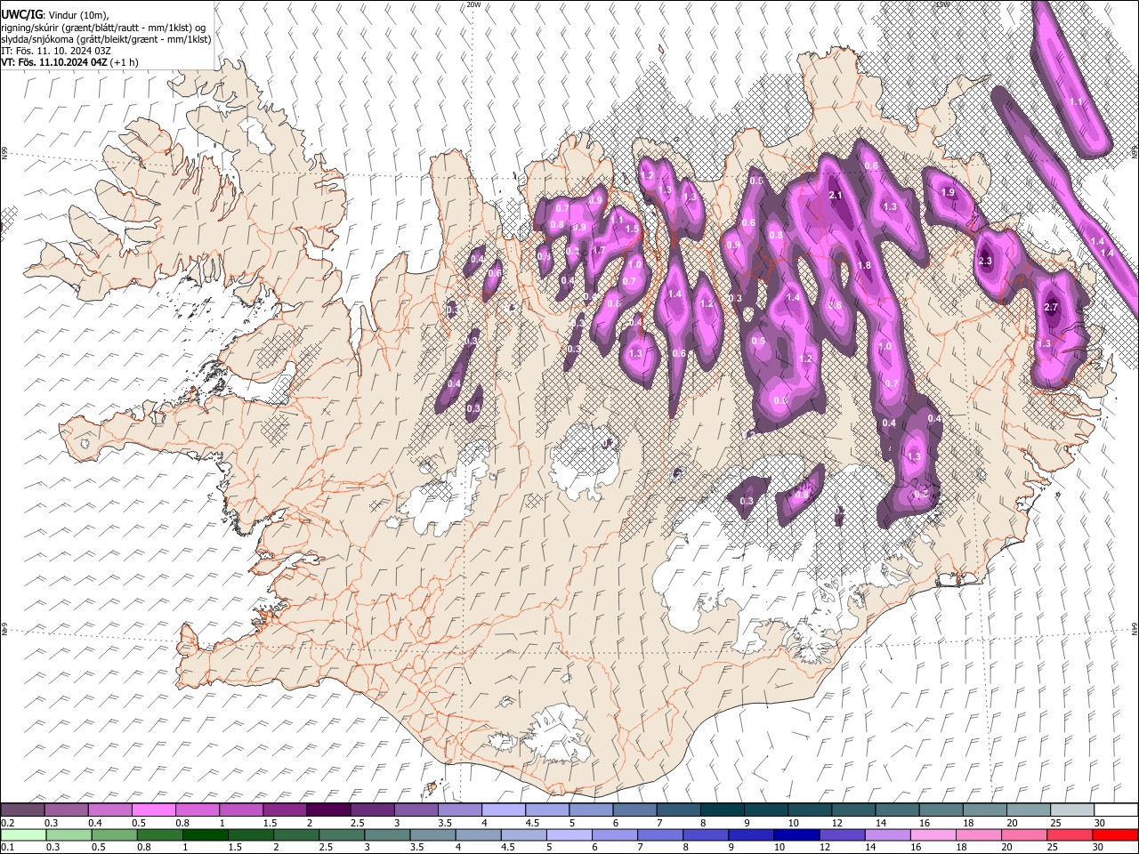The width and height of the screenshot is (1139, 854).
Task: Select the 1.7 precipitation value on the map
Action: [x=599, y=251]
